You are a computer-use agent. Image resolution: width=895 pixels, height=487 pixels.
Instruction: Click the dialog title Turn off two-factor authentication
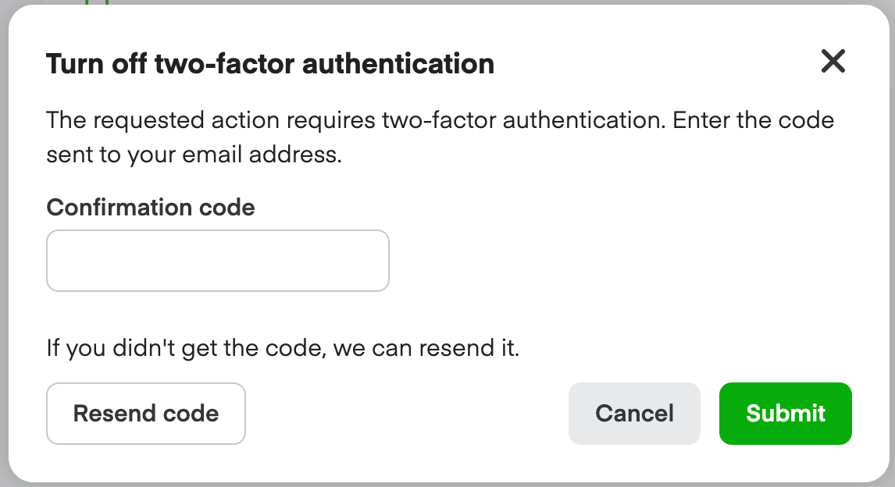[x=271, y=64]
